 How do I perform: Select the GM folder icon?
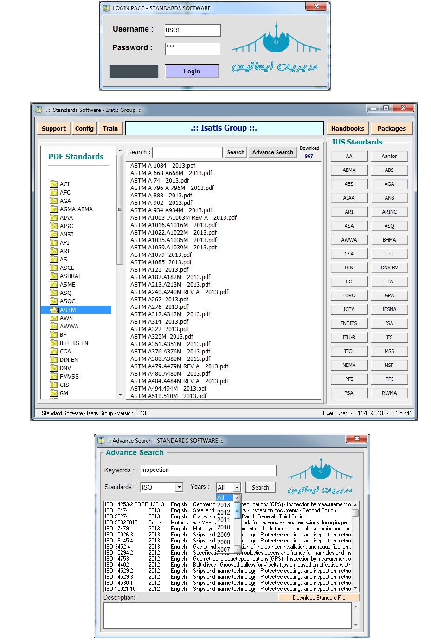coord(54,393)
